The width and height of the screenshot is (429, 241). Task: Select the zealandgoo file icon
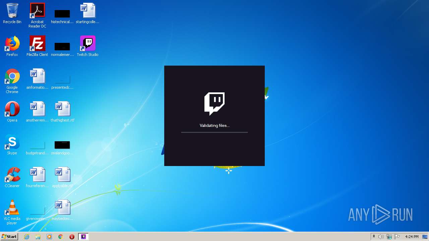(x=62, y=145)
